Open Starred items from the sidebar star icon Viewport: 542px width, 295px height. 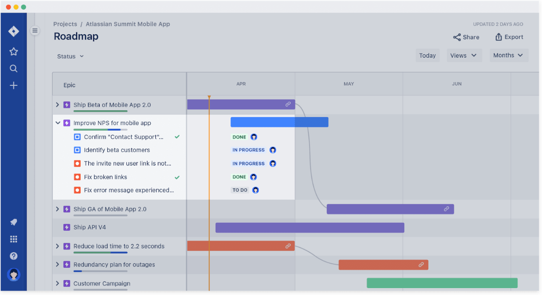coord(14,52)
